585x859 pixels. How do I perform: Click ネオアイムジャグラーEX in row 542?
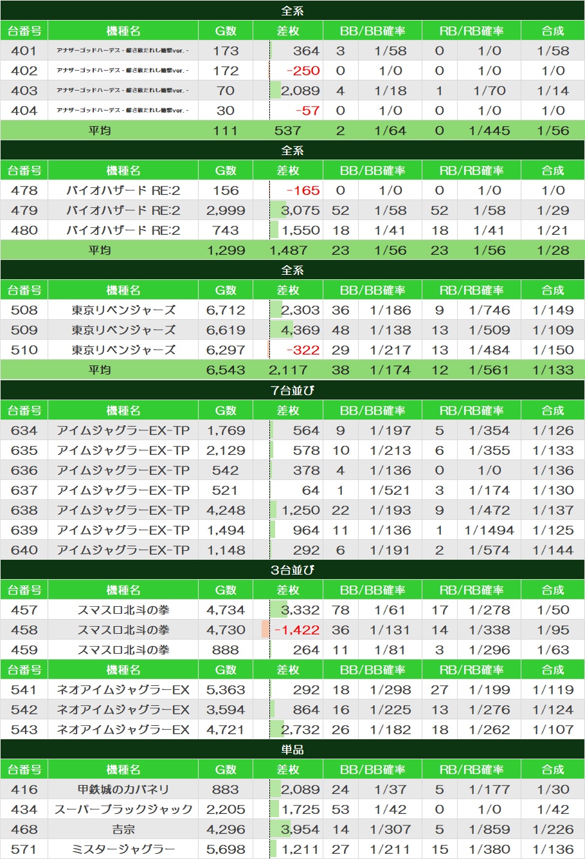tap(123, 710)
